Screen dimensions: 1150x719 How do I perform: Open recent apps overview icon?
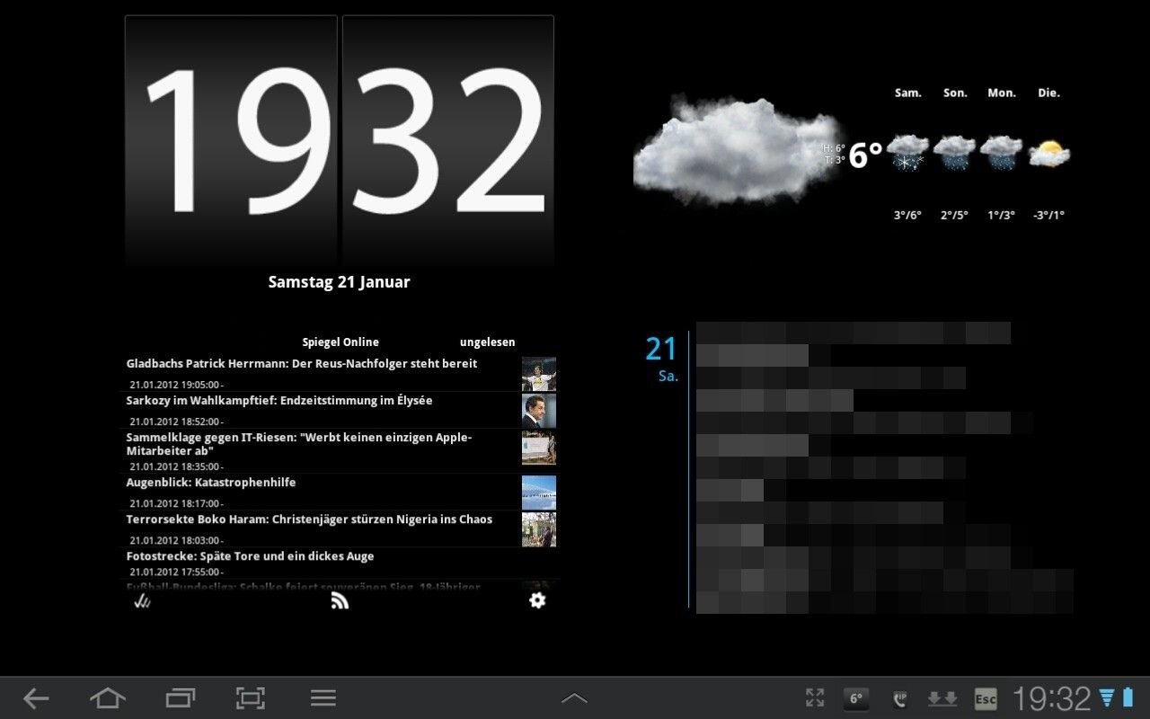click(x=180, y=697)
